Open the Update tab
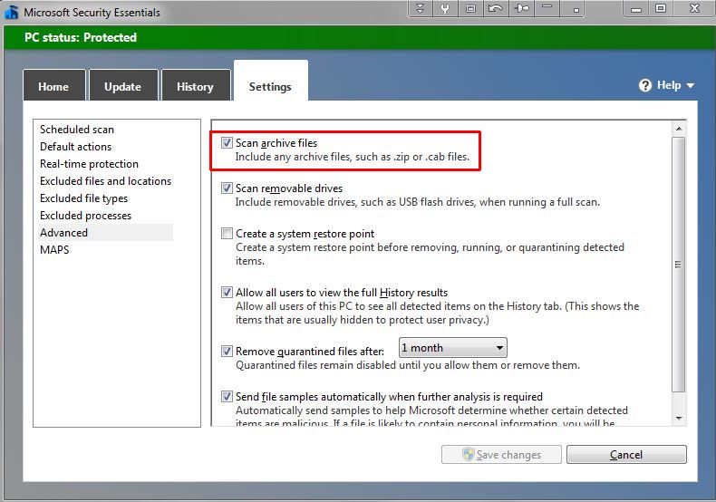Viewport: 716px width, 502px height. pyautogui.click(x=123, y=85)
